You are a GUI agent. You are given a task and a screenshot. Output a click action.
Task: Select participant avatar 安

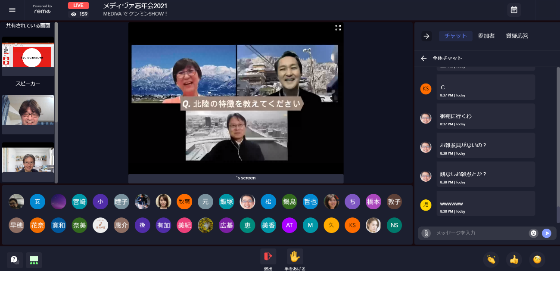[37, 202]
